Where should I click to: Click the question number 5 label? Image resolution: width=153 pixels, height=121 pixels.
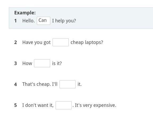tap(15, 105)
